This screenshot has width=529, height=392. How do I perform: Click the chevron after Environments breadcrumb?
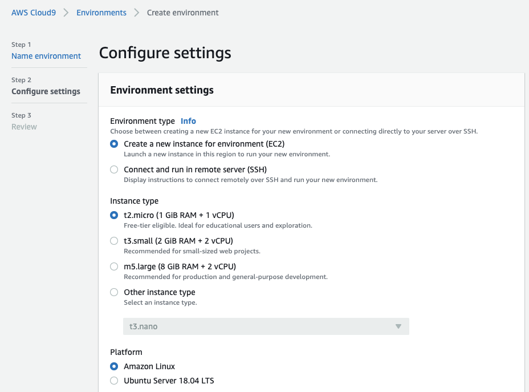(137, 13)
